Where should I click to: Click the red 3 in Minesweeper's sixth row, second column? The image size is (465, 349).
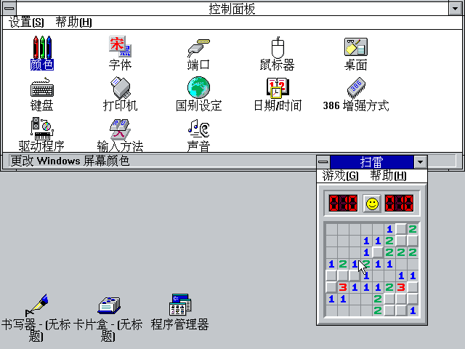343,287
